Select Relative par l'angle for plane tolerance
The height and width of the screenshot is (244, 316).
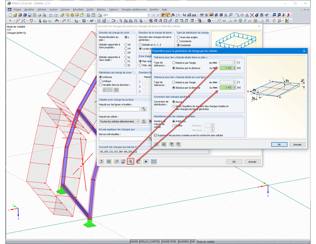[173, 63]
